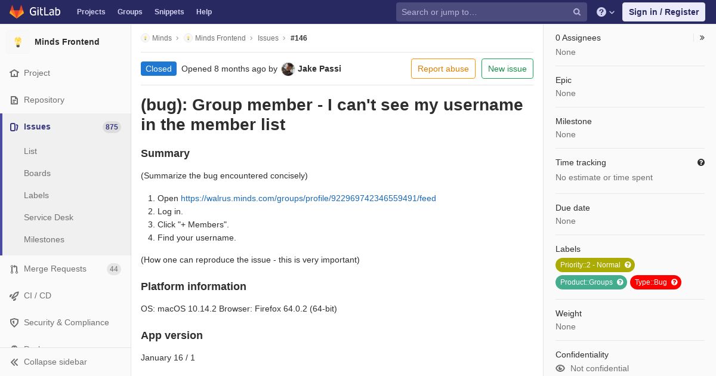The height and width of the screenshot is (376, 716).
Task: Focus the Search or jump to field
Action: click(x=492, y=12)
